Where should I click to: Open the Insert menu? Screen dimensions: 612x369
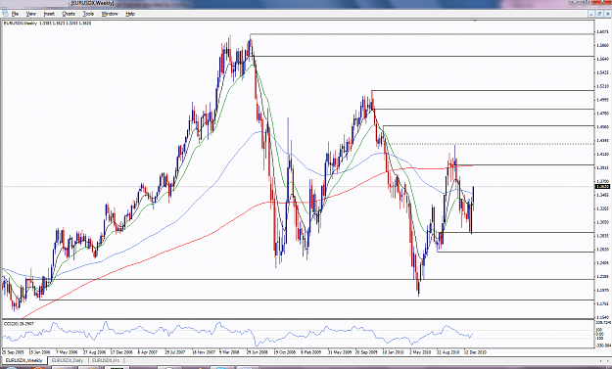49,14
